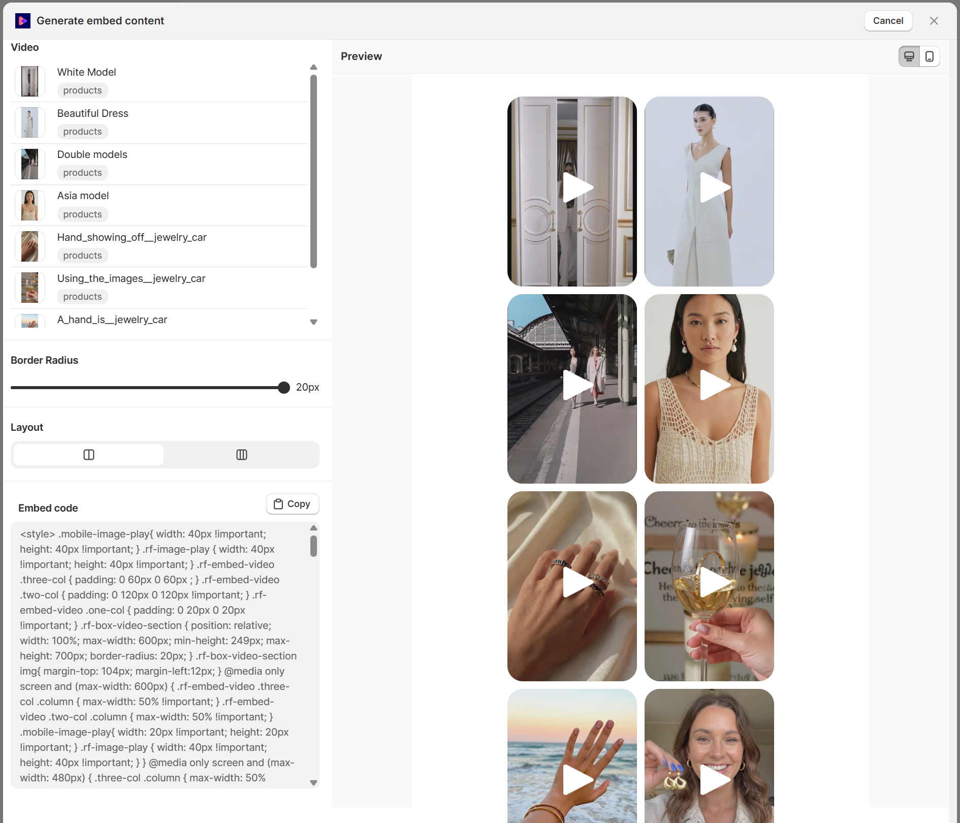
Task: Play the White Model door video
Action: pyautogui.click(x=578, y=187)
